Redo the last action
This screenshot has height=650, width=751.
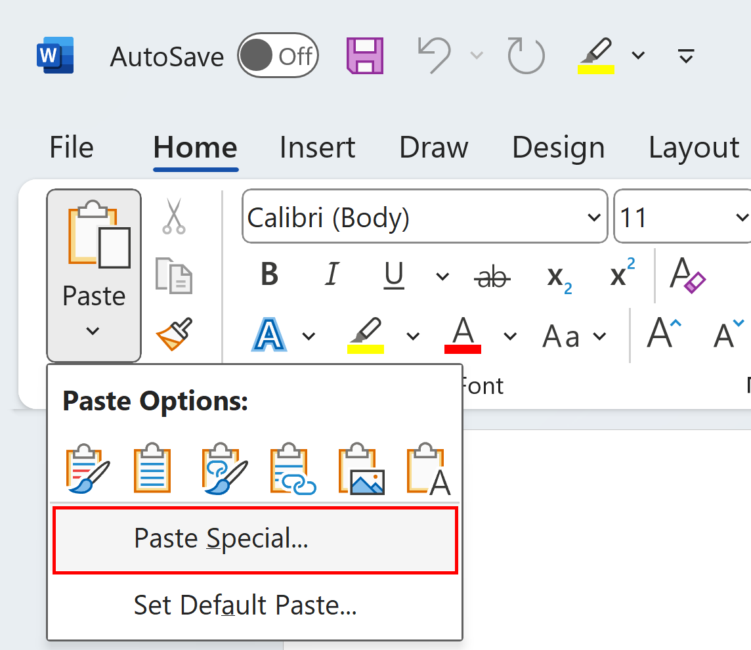(526, 56)
